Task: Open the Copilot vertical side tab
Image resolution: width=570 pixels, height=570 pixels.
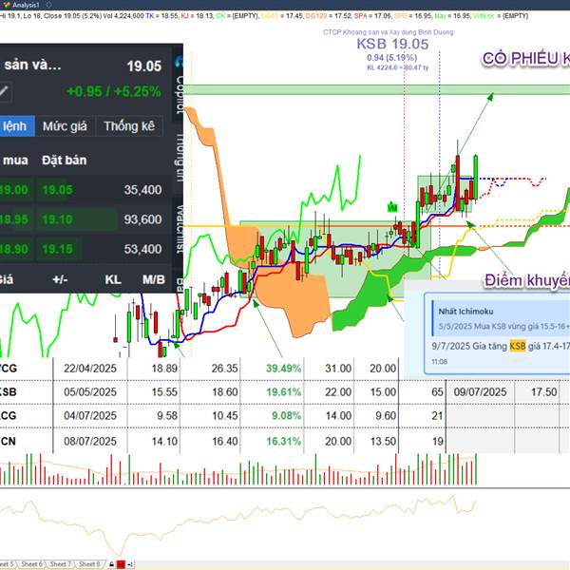Action: 180,94
